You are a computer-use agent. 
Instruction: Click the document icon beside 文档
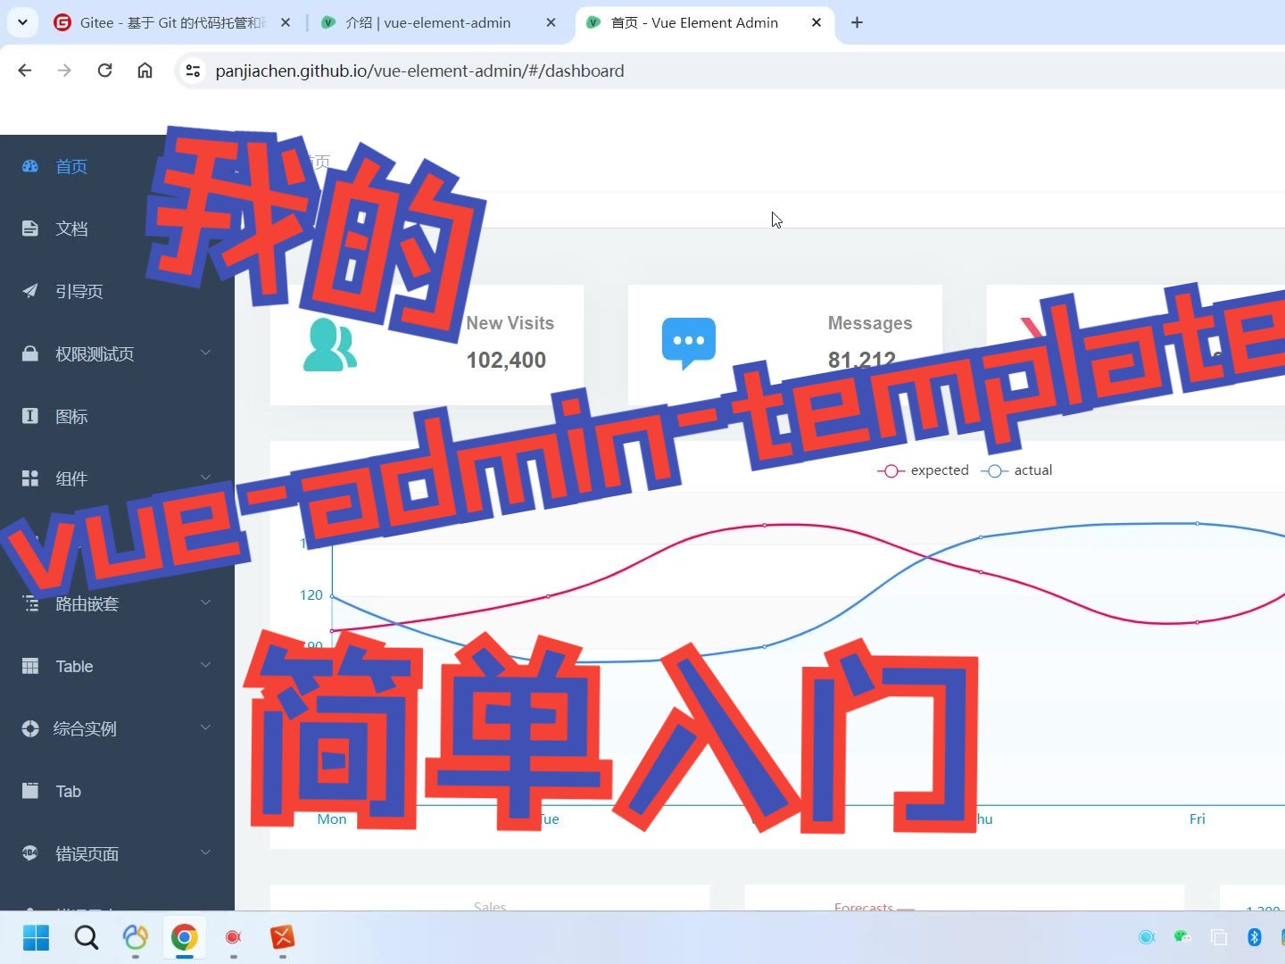coord(30,229)
